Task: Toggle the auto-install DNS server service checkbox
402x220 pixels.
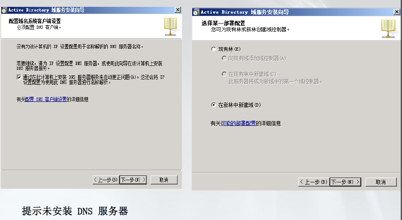Action: 19,77
